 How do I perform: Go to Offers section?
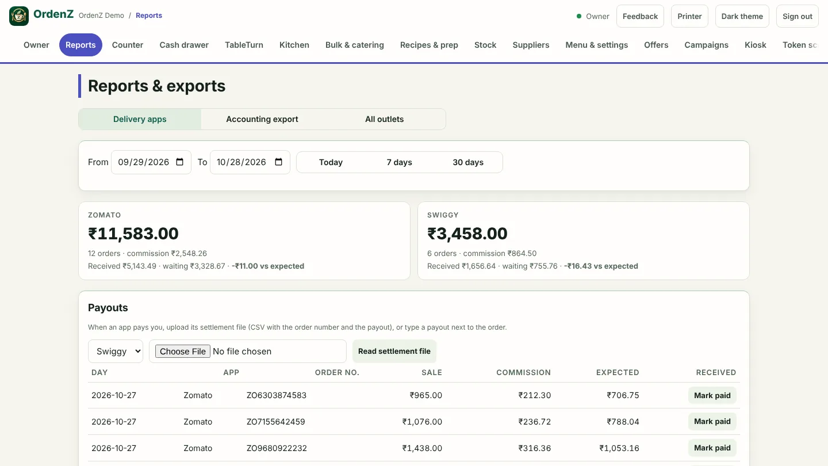click(x=656, y=45)
